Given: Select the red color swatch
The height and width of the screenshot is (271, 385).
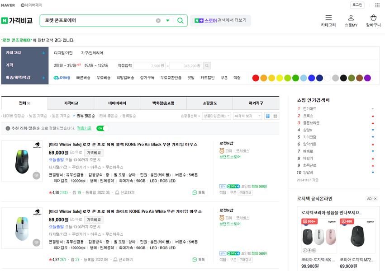Looking at the screenshot, I should click(256, 78).
